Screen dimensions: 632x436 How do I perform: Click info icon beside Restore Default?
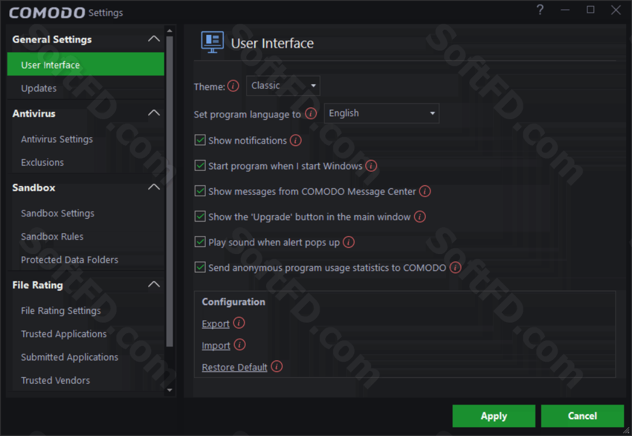point(276,367)
